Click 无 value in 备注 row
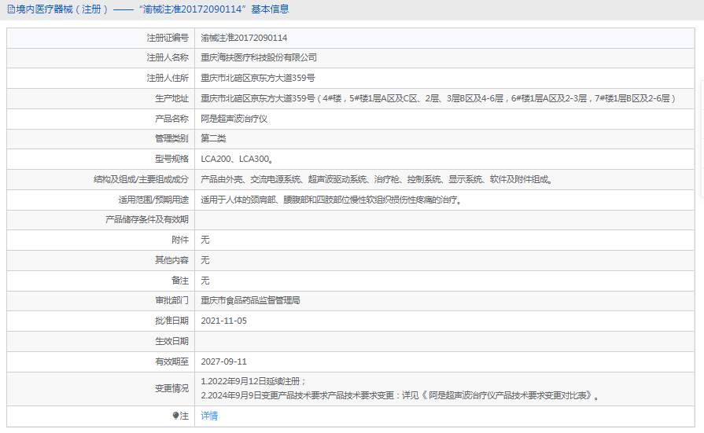This screenshot has width=704, height=433. [205, 281]
